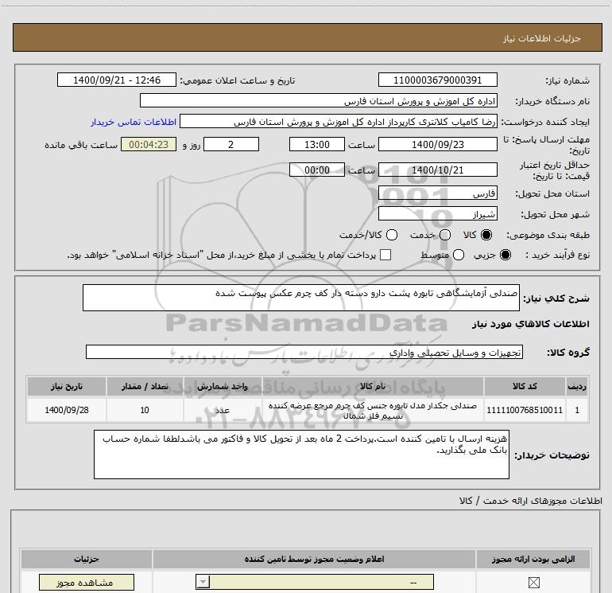Click the ردیف column header
The height and width of the screenshot is (593, 612).
[x=577, y=387]
